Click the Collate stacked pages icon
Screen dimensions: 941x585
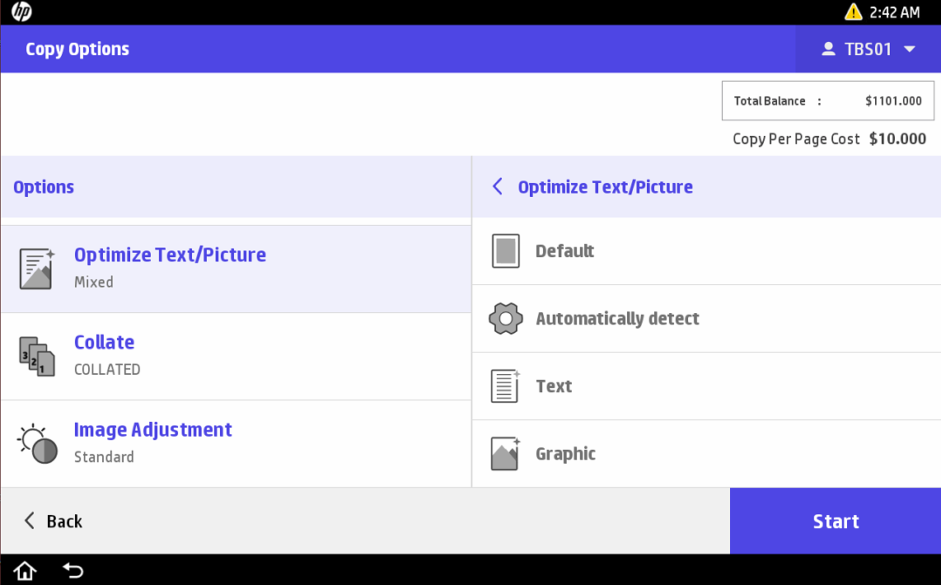(x=36, y=356)
